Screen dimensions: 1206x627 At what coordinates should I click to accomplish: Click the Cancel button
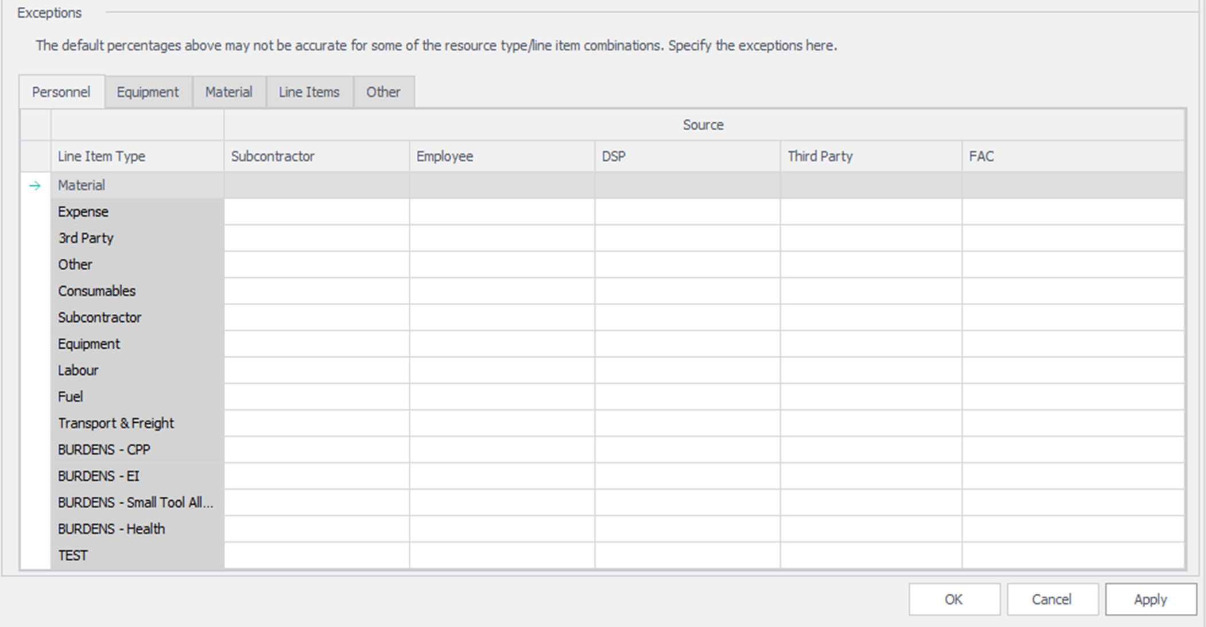coord(1051,599)
